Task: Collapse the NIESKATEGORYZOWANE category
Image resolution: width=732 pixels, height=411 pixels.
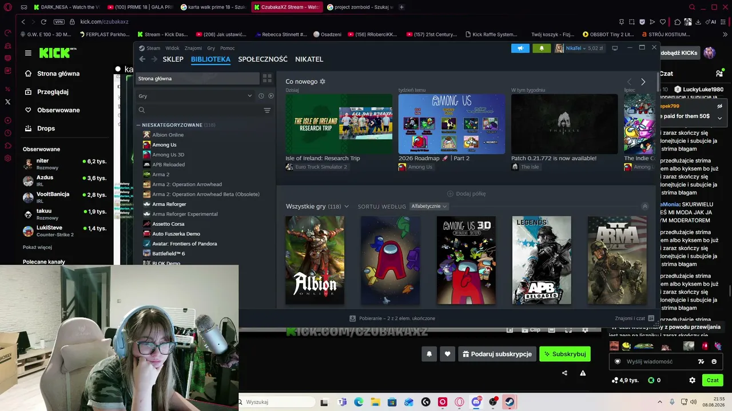Action: click(x=138, y=125)
